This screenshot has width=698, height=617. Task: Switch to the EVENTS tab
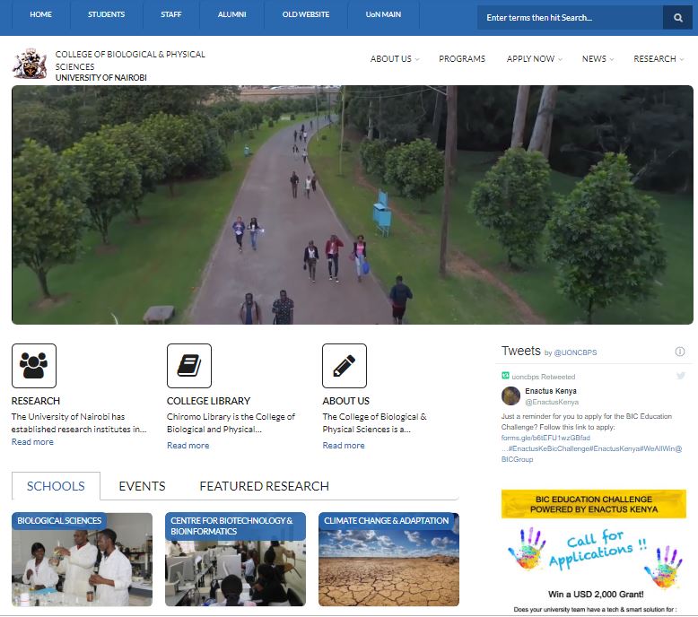[x=142, y=486]
